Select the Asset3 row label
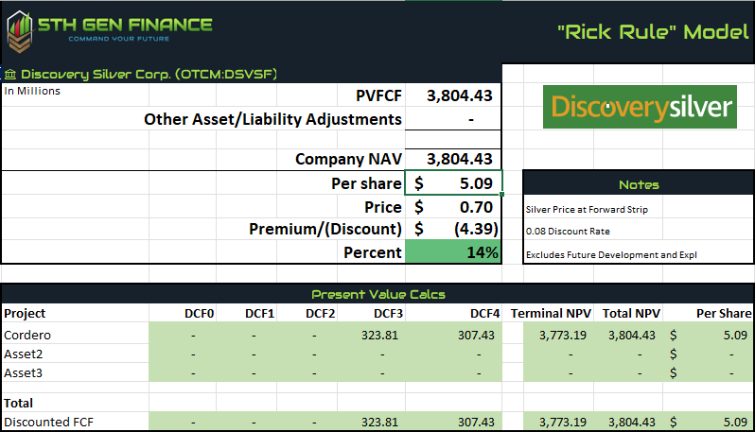 [x=23, y=372]
